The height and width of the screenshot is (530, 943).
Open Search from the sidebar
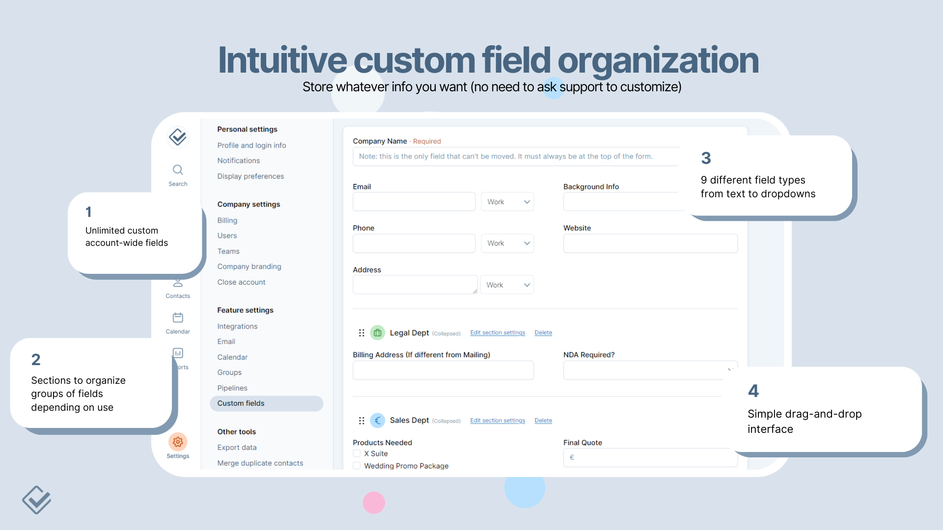[x=177, y=172]
